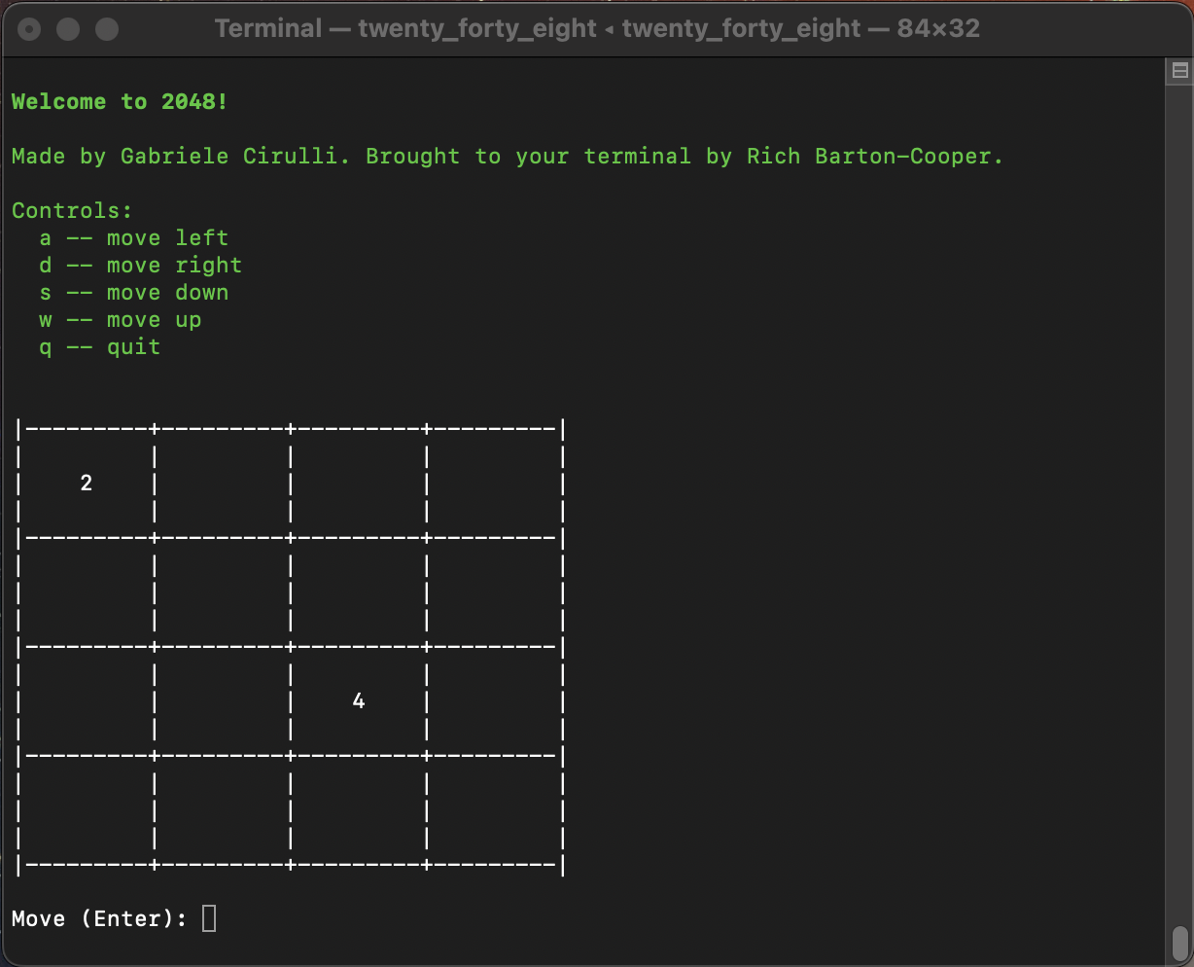The height and width of the screenshot is (967, 1194).
Task: Click the Gabriele Cirulli credit line
Action: tap(507, 156)
